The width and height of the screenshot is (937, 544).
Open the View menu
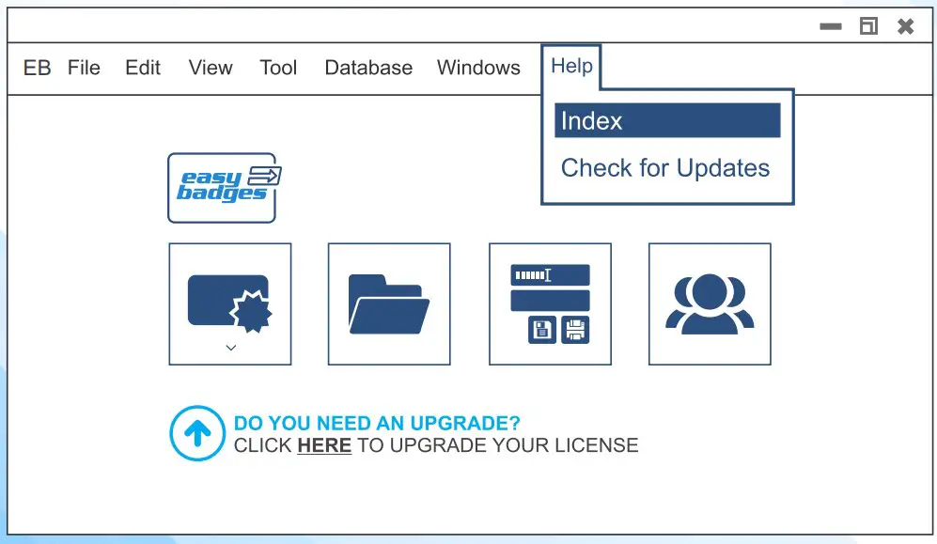pyautogui.click(x=210, y=68)
